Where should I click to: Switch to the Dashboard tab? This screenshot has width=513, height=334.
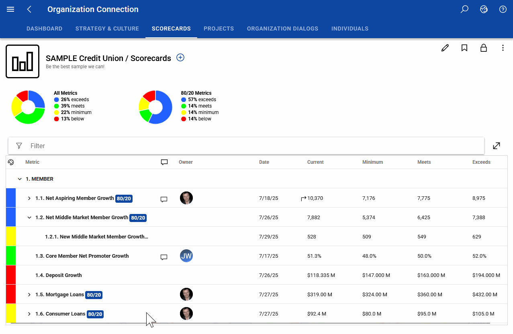point(44,29)
